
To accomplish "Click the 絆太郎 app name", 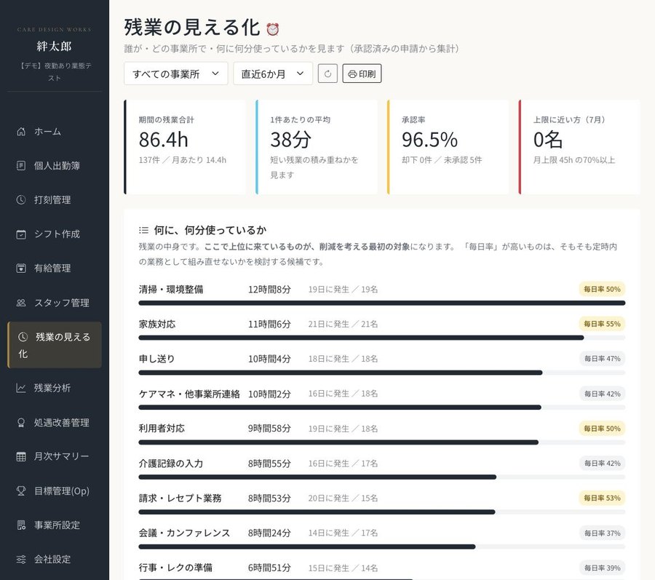I will tap(55, 46).
